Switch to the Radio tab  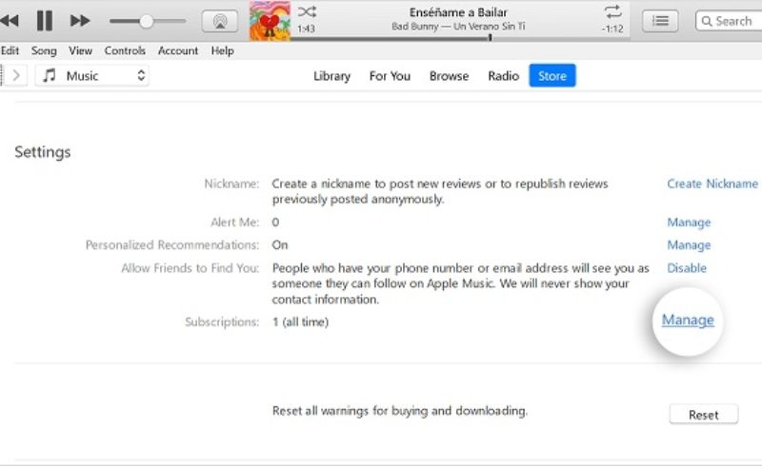504,76
